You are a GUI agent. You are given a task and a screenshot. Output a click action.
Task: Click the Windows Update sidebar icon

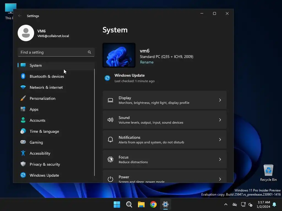pyautogui.click(x=23, y=175)
